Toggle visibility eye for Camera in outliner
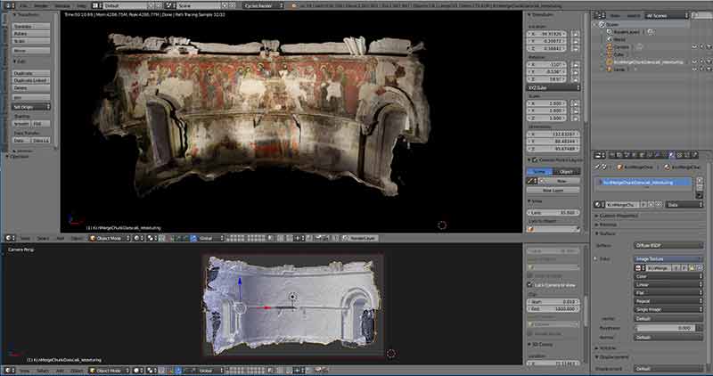 click(694, 47)
